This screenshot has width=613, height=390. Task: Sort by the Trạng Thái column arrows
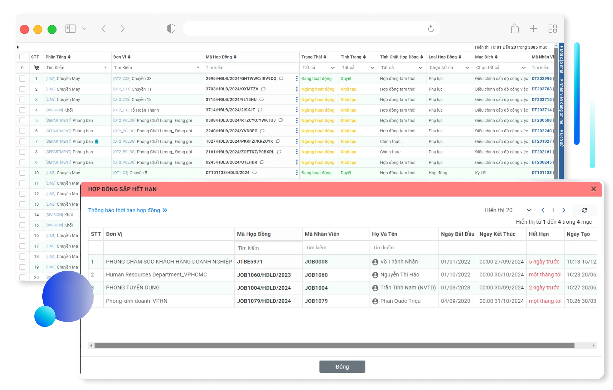coord(325,57)
